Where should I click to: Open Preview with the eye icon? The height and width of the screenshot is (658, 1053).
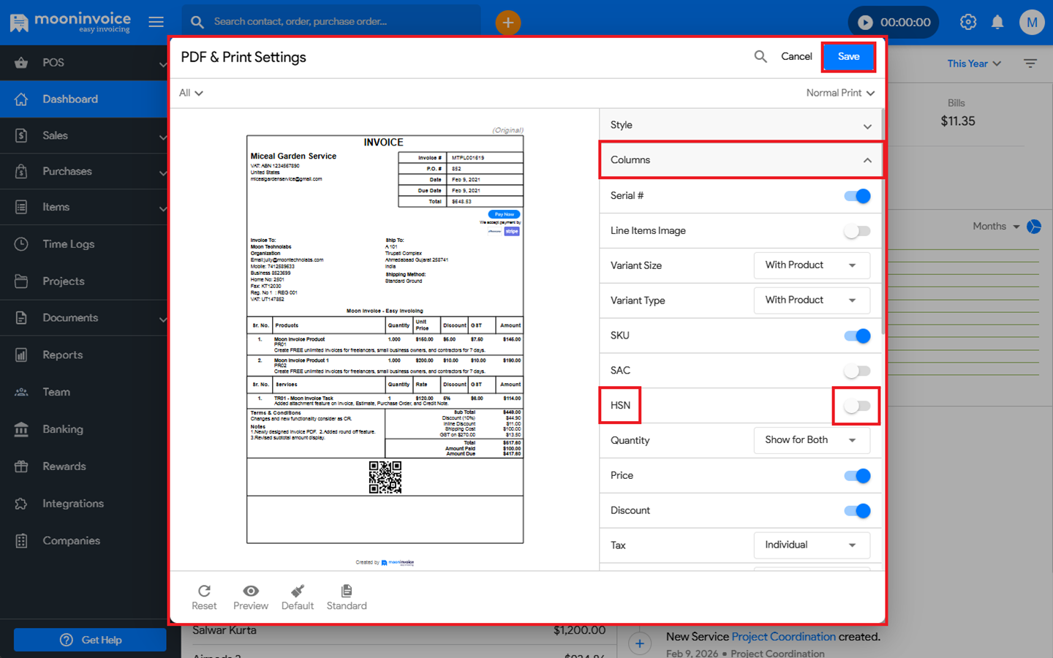(251, 591)
